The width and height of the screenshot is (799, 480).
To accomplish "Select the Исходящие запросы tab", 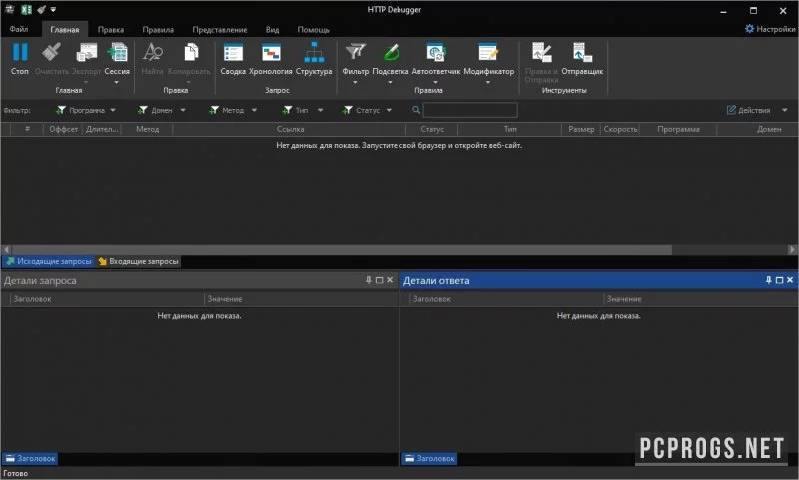I will coord(48,261).
